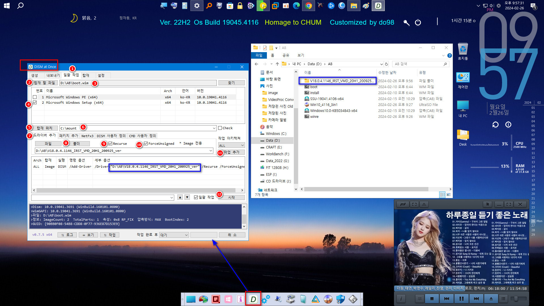
Task: Open the 대기 after-completion dropdown
Action: pyautogui.click(x=186, y=235)
